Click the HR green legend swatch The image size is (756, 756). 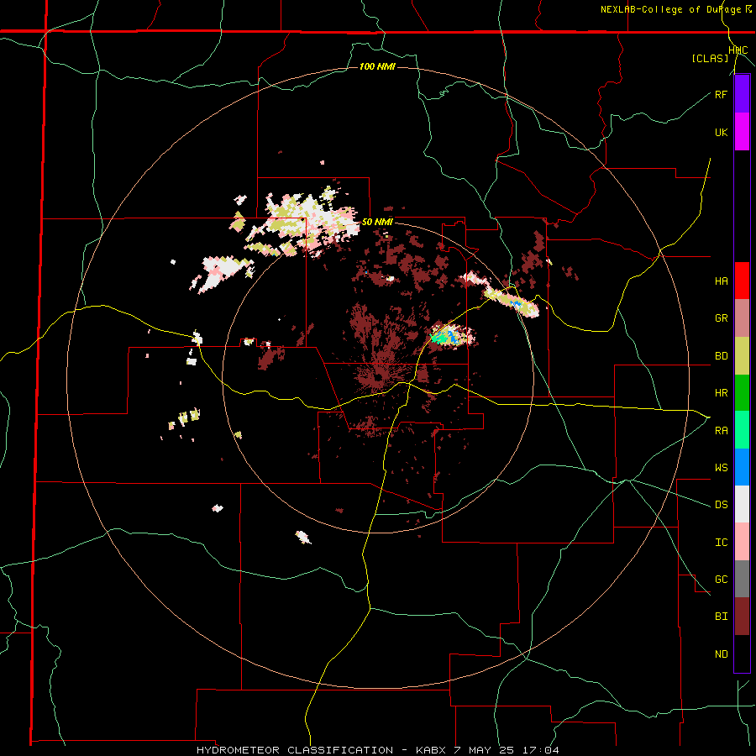point(742,393)
